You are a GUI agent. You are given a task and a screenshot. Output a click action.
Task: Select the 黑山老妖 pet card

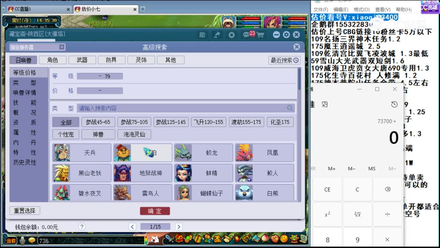click(82, 173)
